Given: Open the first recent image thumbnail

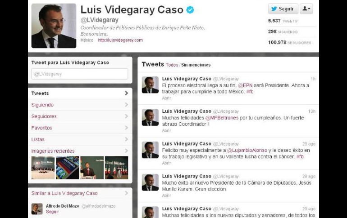Looking at the screenshot, I should click(43, 168).
